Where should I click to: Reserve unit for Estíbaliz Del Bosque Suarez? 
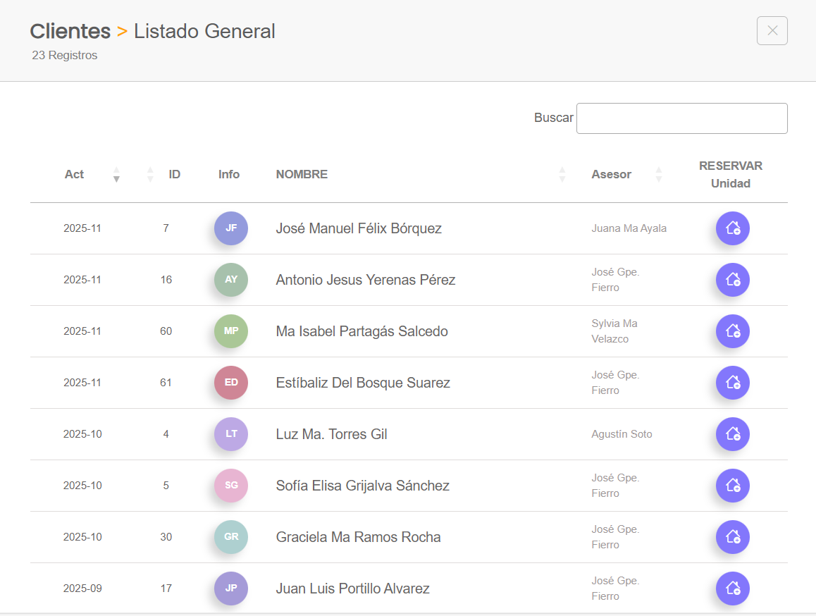(732, 383)
